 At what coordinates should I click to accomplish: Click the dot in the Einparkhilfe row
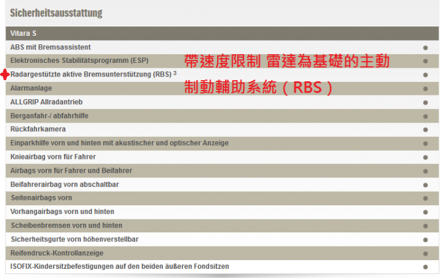(x=425, y=144)
